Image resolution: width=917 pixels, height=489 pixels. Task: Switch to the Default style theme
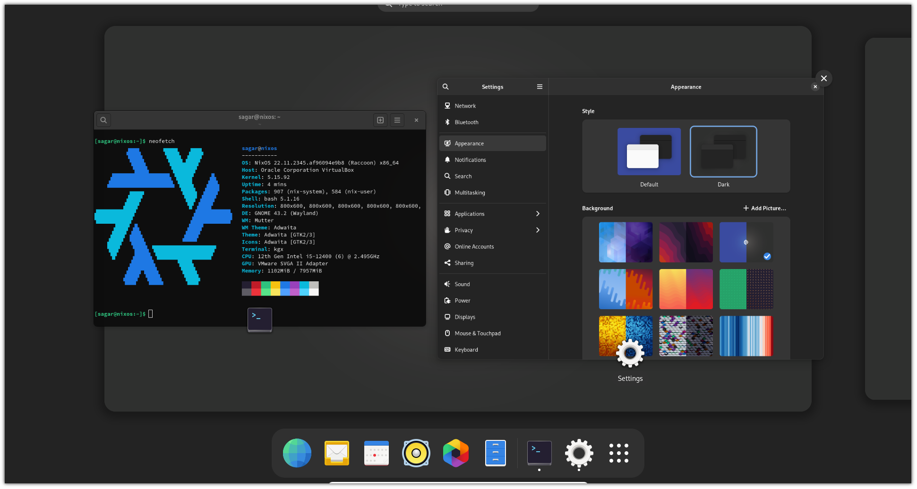649,152
